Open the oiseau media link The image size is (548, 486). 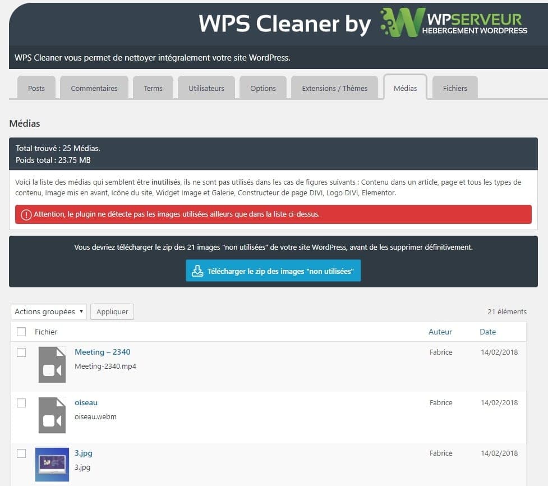(x=86, y=402)
